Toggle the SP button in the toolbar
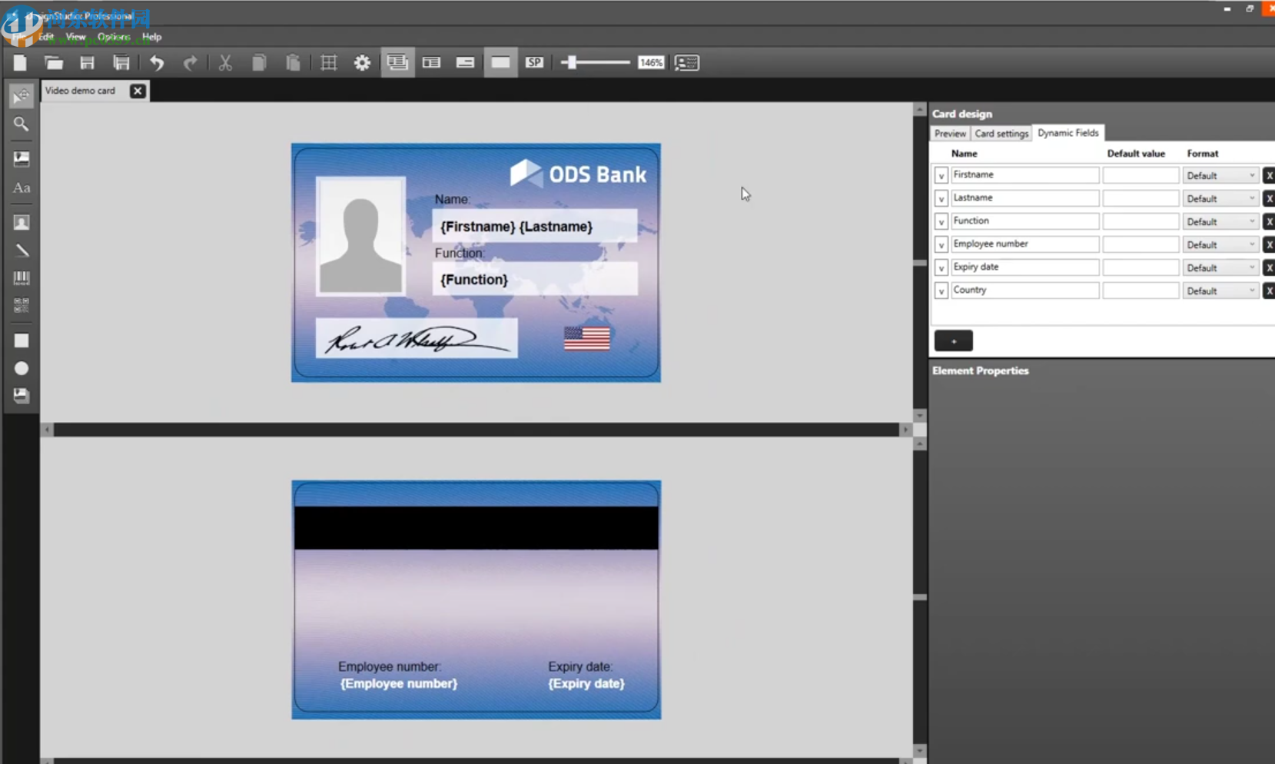This screenshot has width=1275, height=764. (x=535, y=62)
